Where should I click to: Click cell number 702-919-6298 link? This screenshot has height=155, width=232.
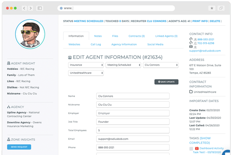coord(206,43)
